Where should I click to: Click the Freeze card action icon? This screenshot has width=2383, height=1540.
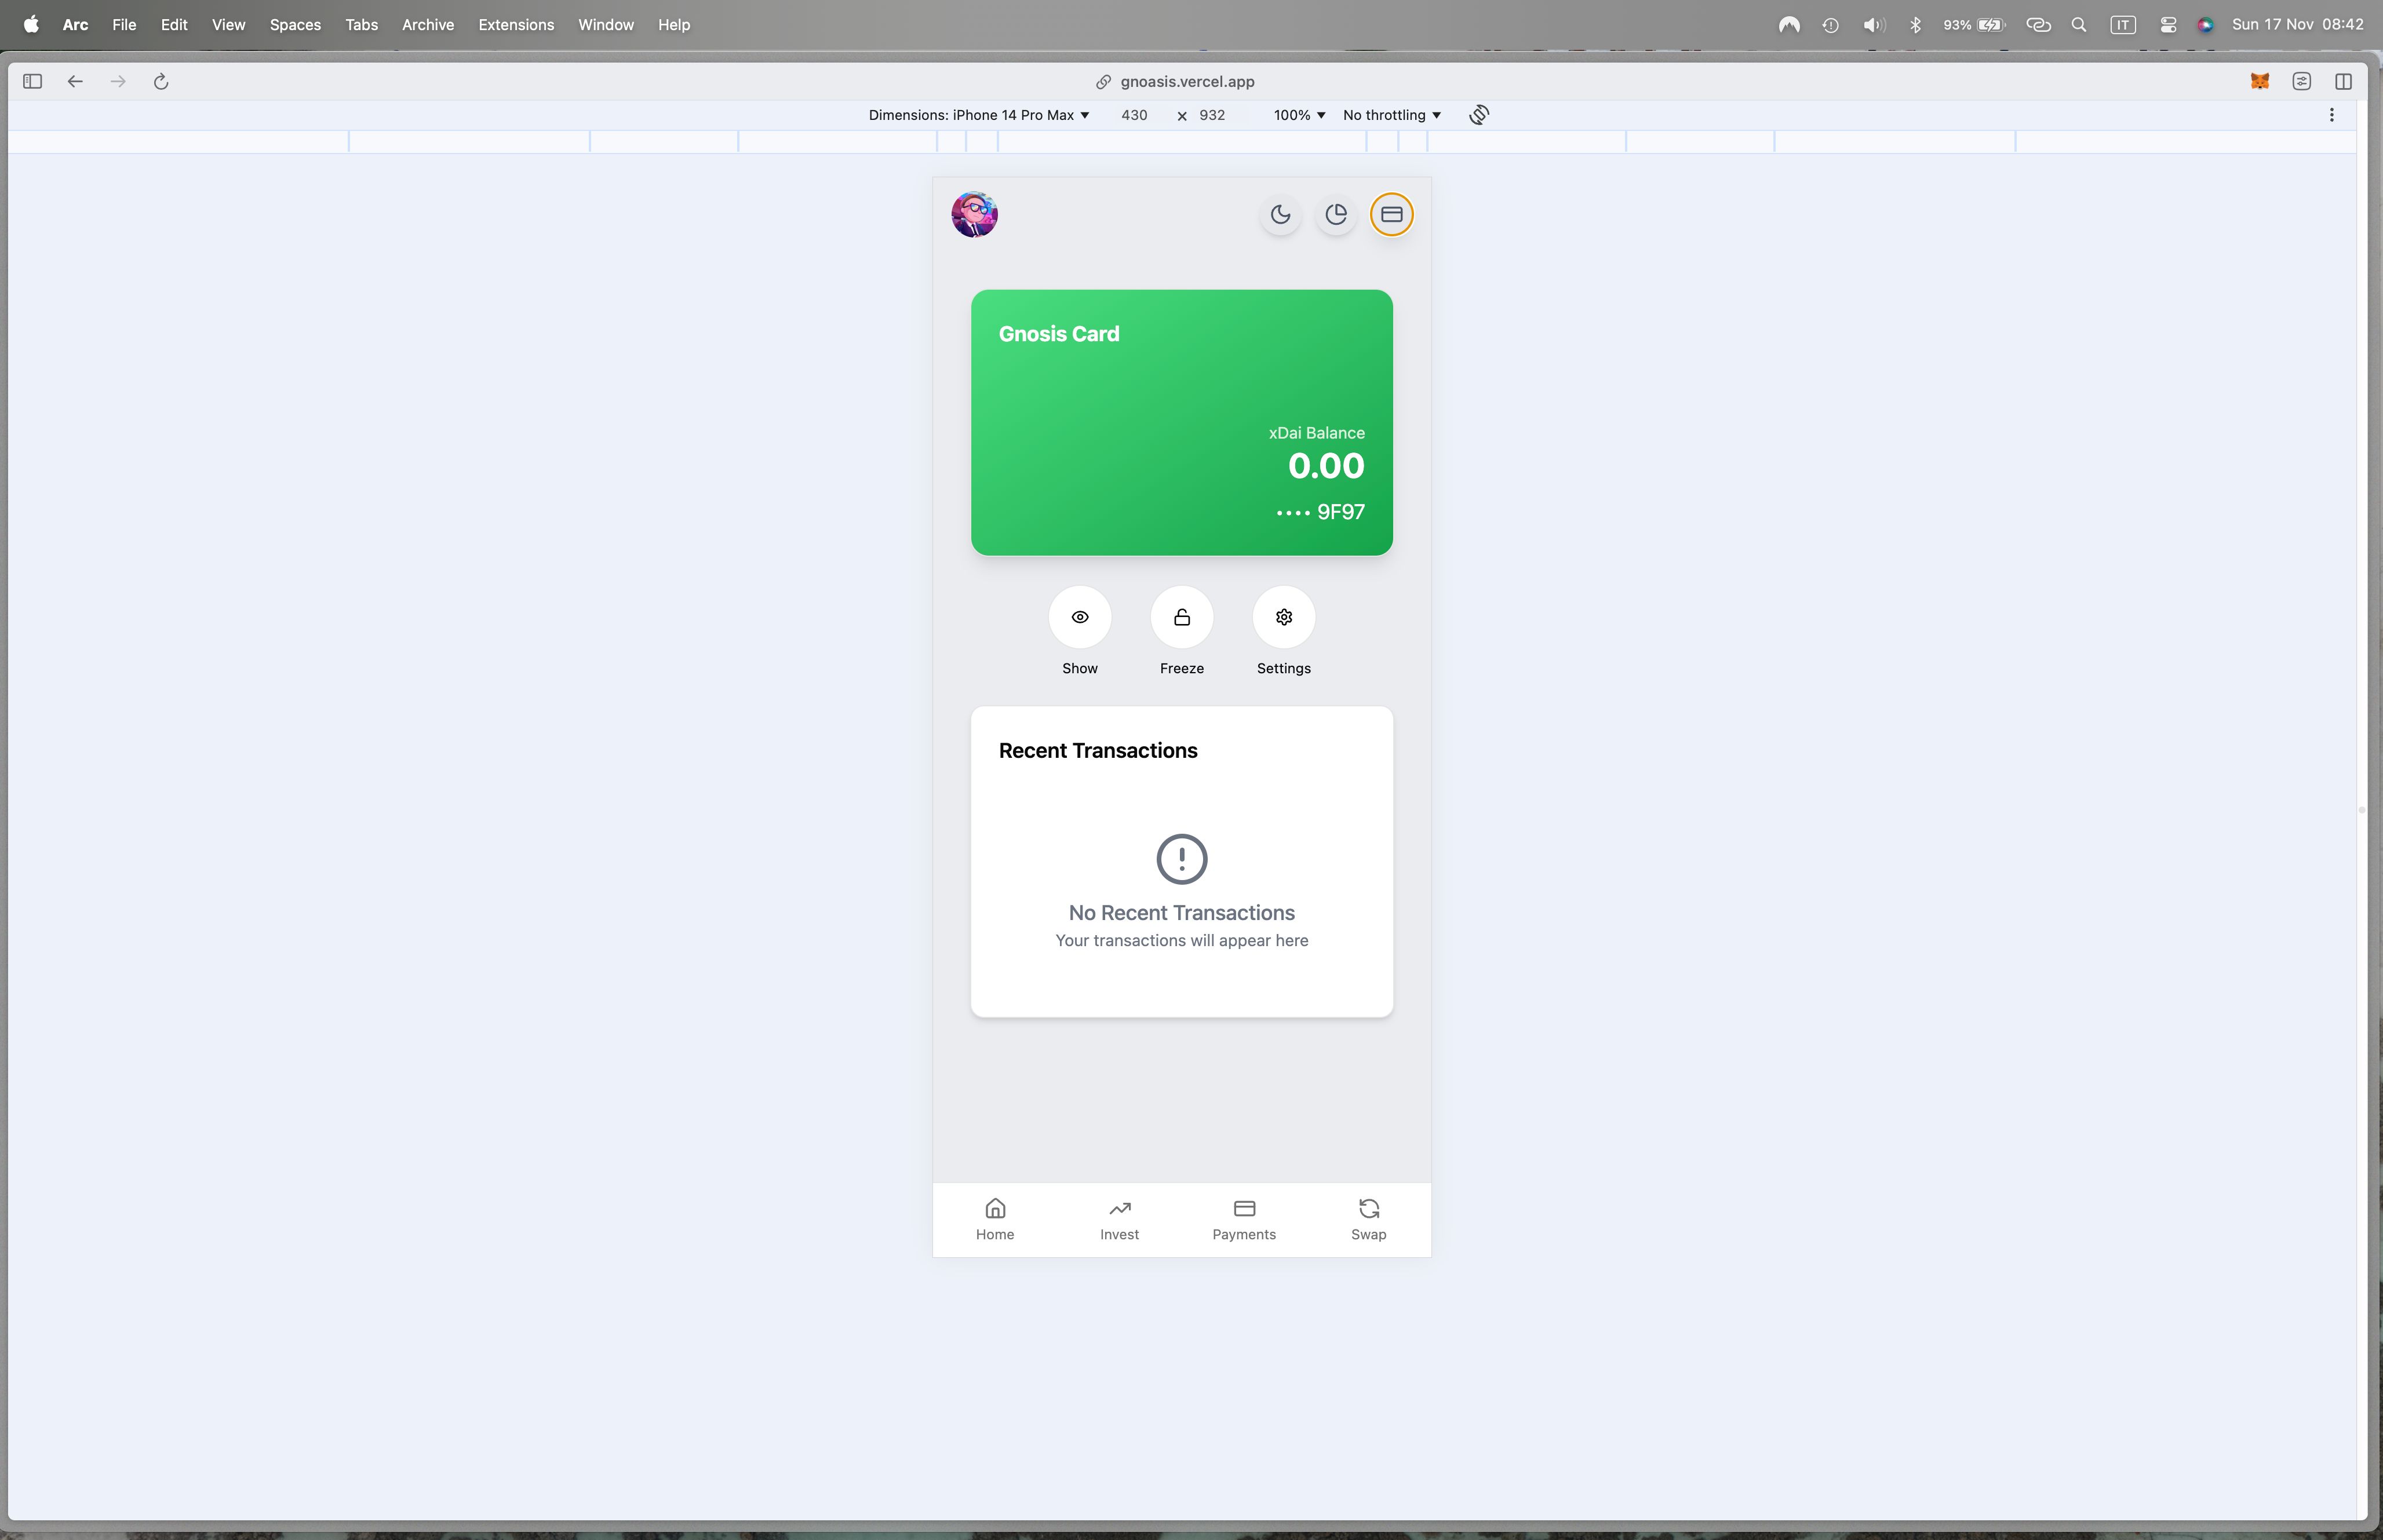click(x=1181, y=616)
